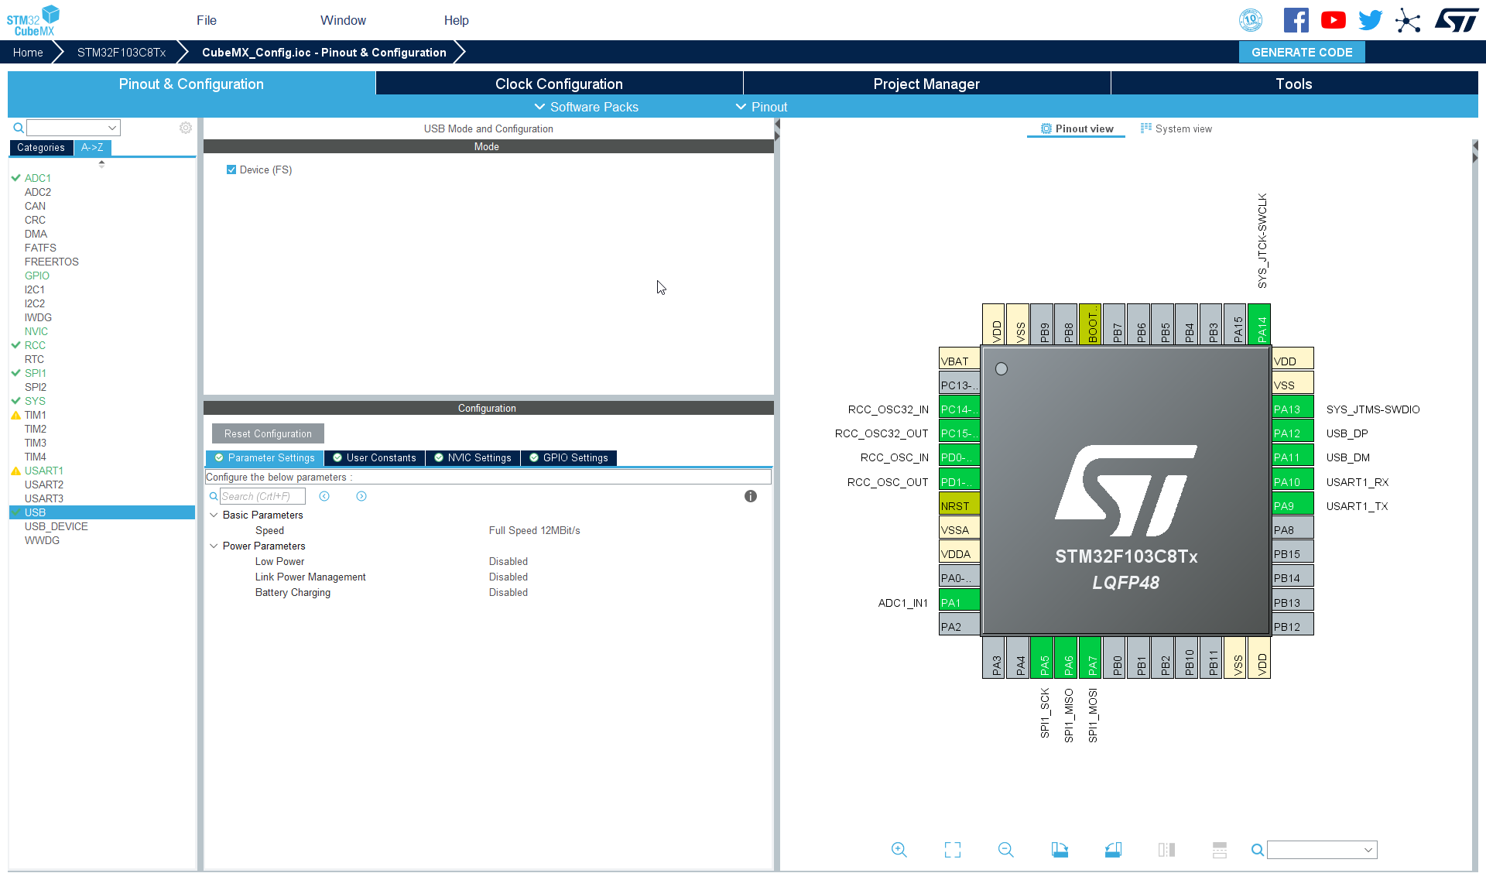Jump to next parameter search result
The width and height of the screenshot is (1486, 880).
(x=361, y=496)
